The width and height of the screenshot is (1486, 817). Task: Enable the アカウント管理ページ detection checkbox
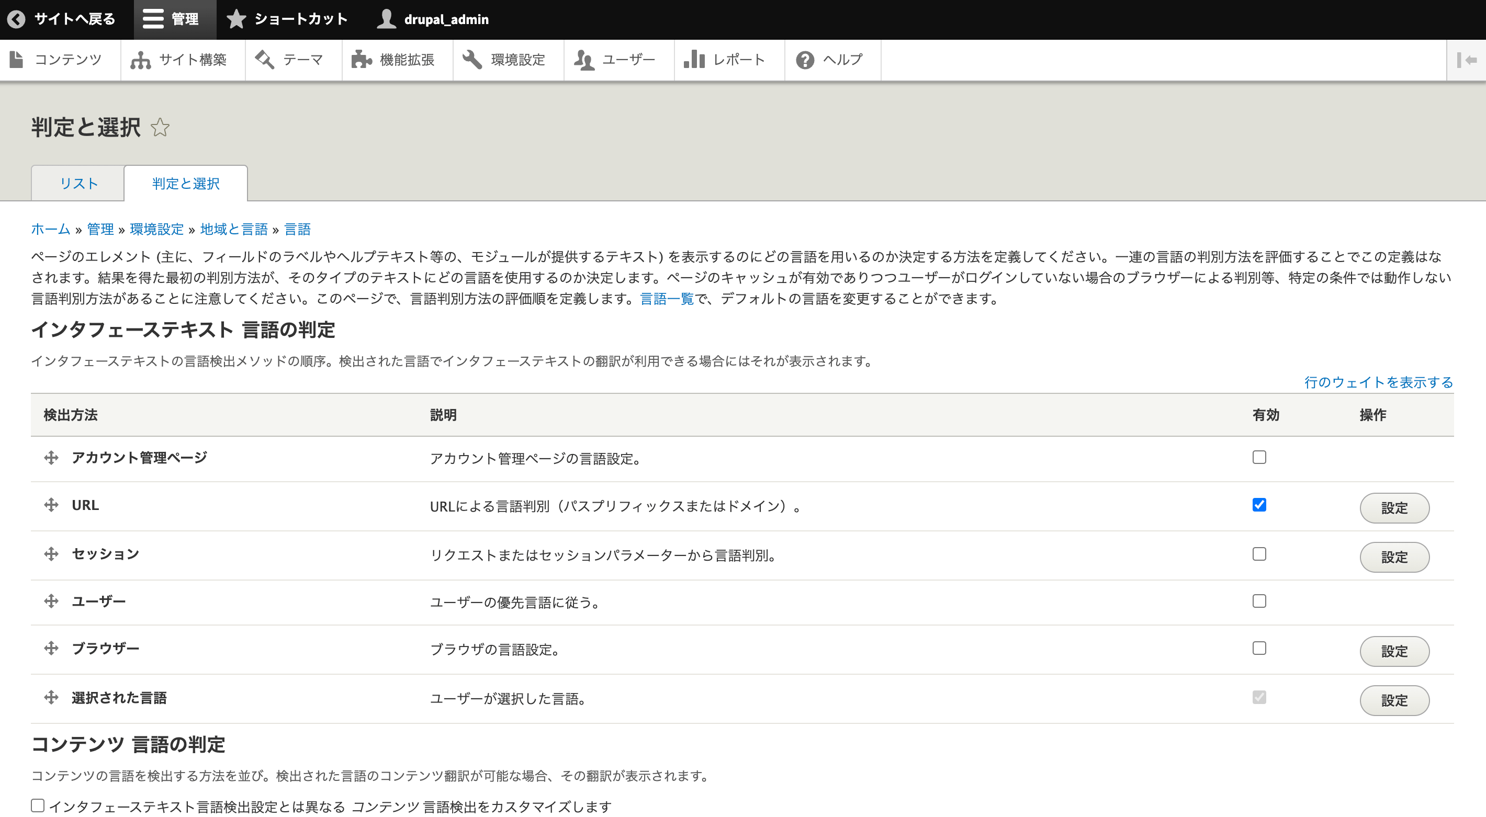point(1259,457)
